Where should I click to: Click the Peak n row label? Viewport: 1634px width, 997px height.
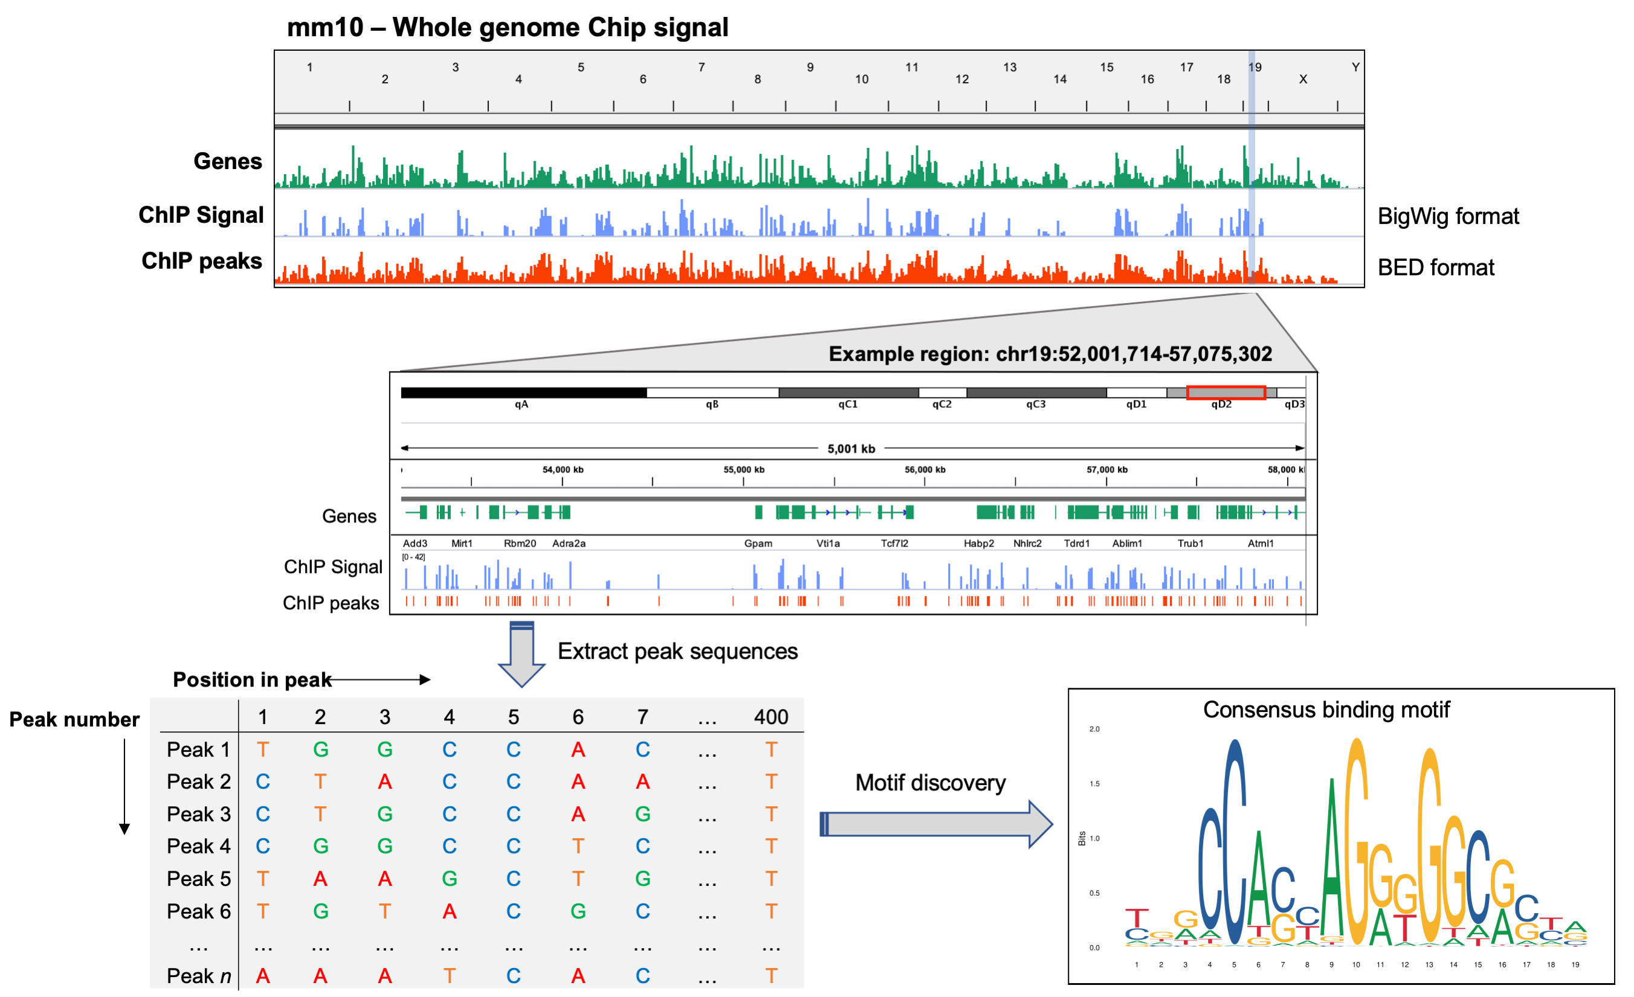click(198, 976)
